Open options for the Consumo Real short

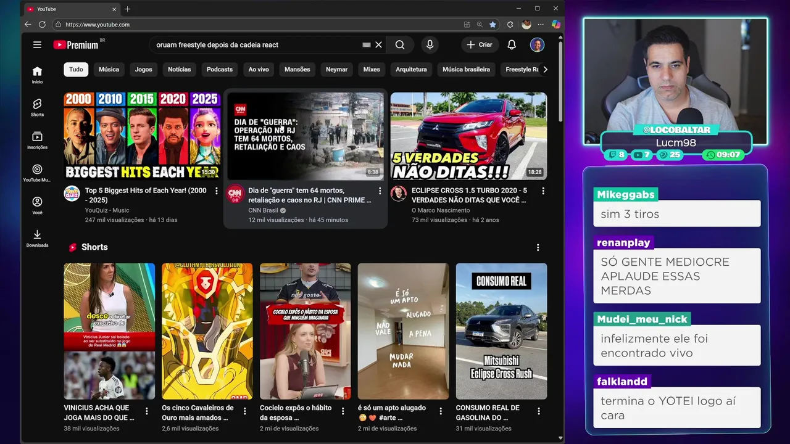pyautogui.click(x=539, y=411)
